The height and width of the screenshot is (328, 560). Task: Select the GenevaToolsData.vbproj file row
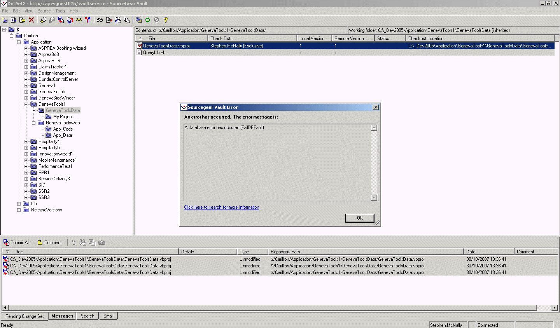click(345, 46)
